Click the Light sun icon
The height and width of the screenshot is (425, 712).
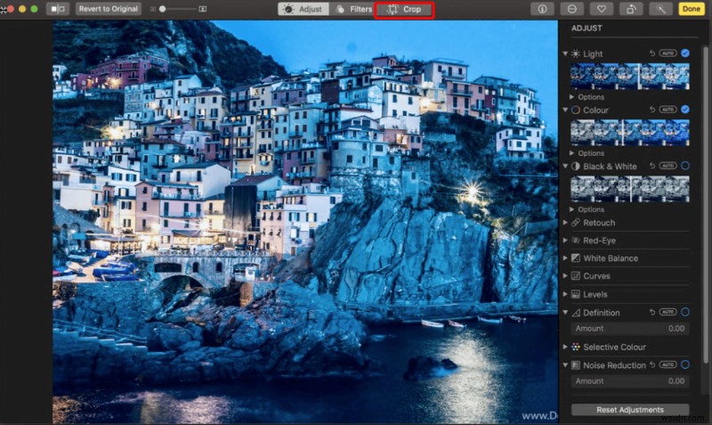[x=575, y=53]
